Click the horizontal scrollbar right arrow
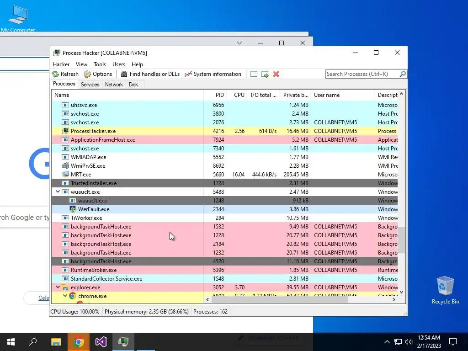Viewport: 468px width, 351px height. pos(394,299)
